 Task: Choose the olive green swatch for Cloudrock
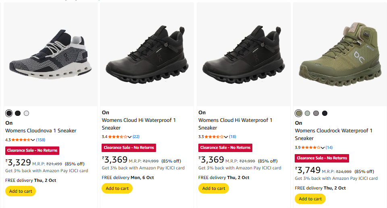[298, 113]
